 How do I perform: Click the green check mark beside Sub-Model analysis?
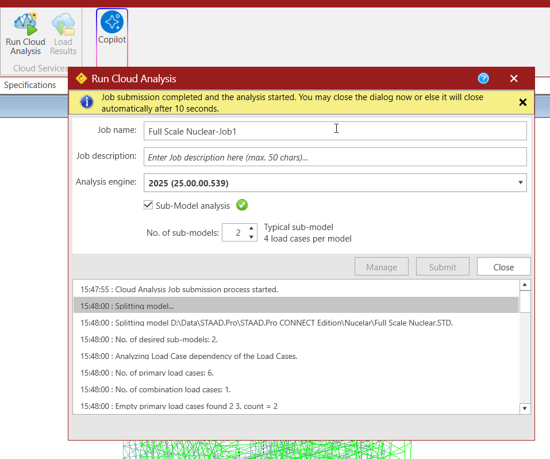click(x=242, y=205)
